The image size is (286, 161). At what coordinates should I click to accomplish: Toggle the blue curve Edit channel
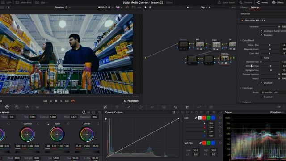[213, 118]
